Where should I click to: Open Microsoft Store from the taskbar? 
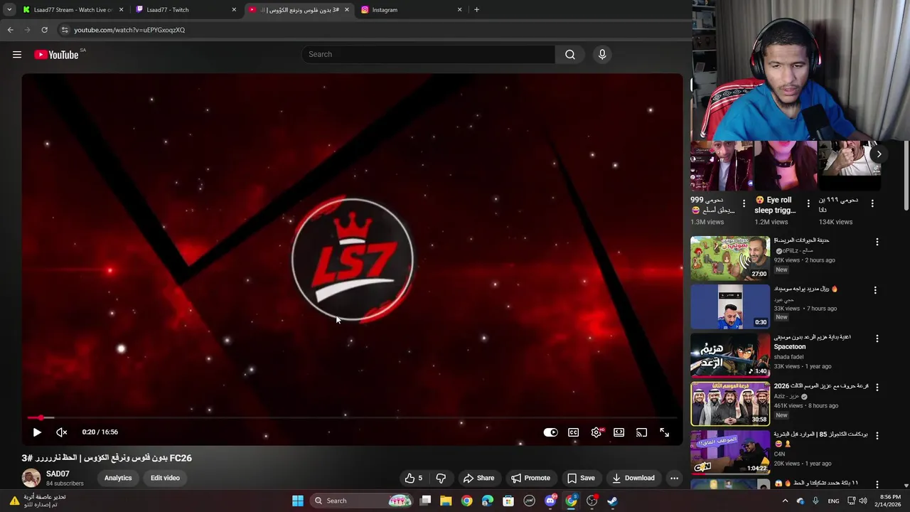(508, 501)
